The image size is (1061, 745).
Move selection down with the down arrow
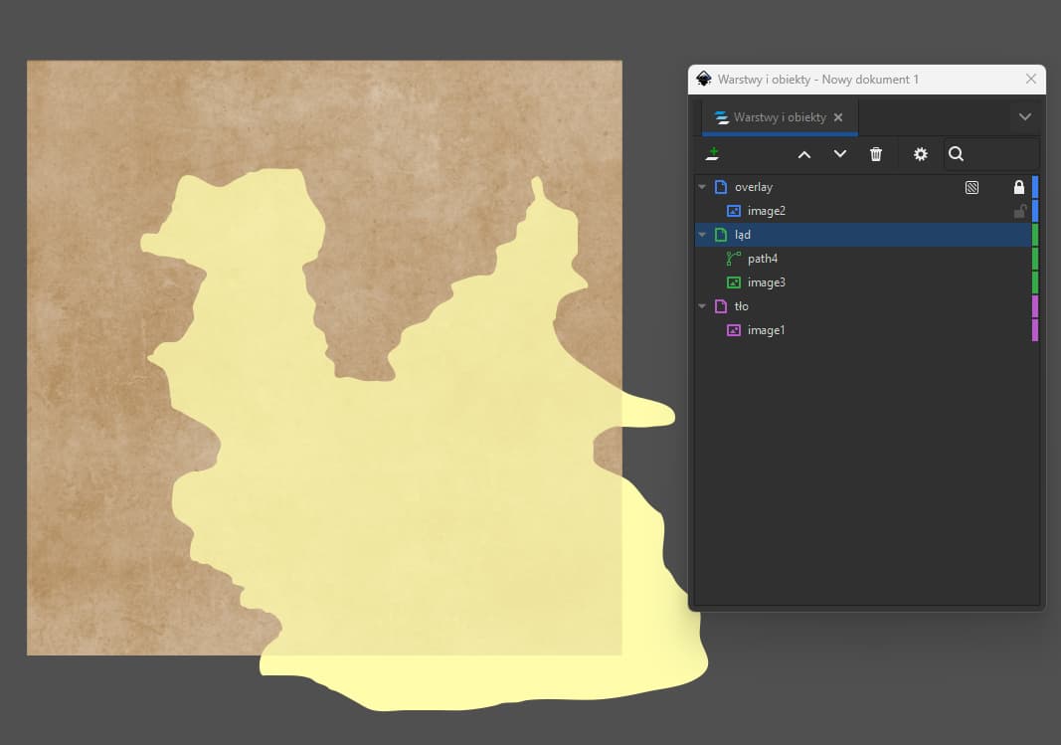840,154
